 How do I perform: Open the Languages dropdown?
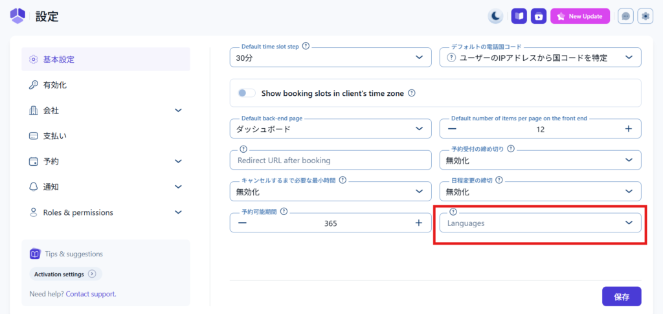(540, 223)
